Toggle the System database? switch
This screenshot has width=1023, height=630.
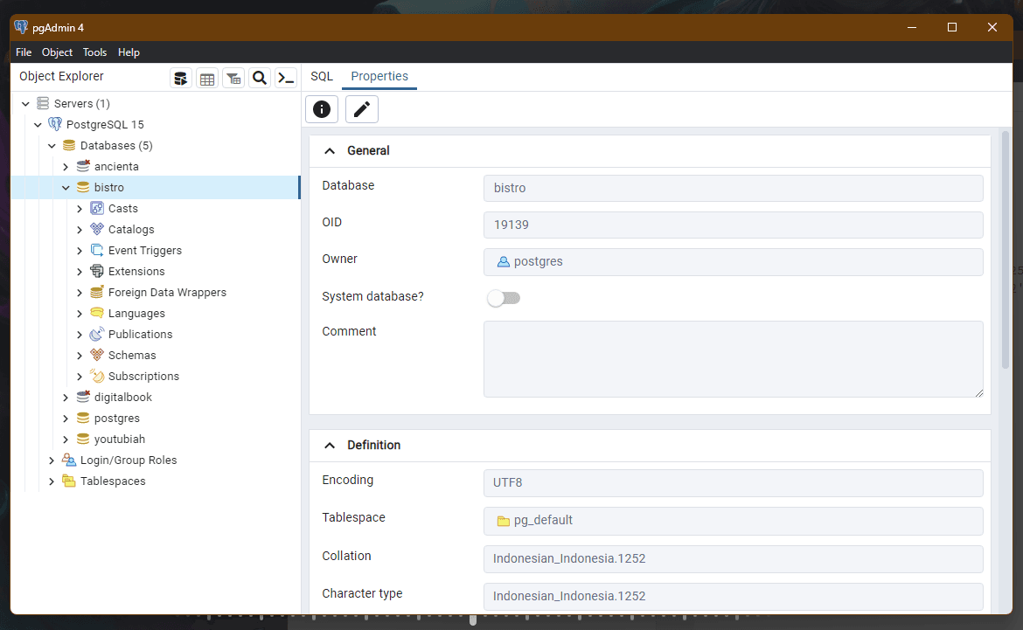504,298
